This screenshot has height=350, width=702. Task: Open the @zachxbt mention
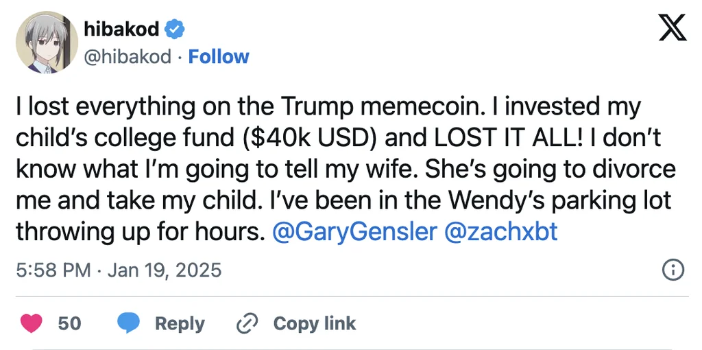click(x=501, y=232)
